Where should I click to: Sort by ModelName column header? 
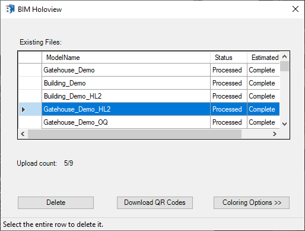point(126,58)
